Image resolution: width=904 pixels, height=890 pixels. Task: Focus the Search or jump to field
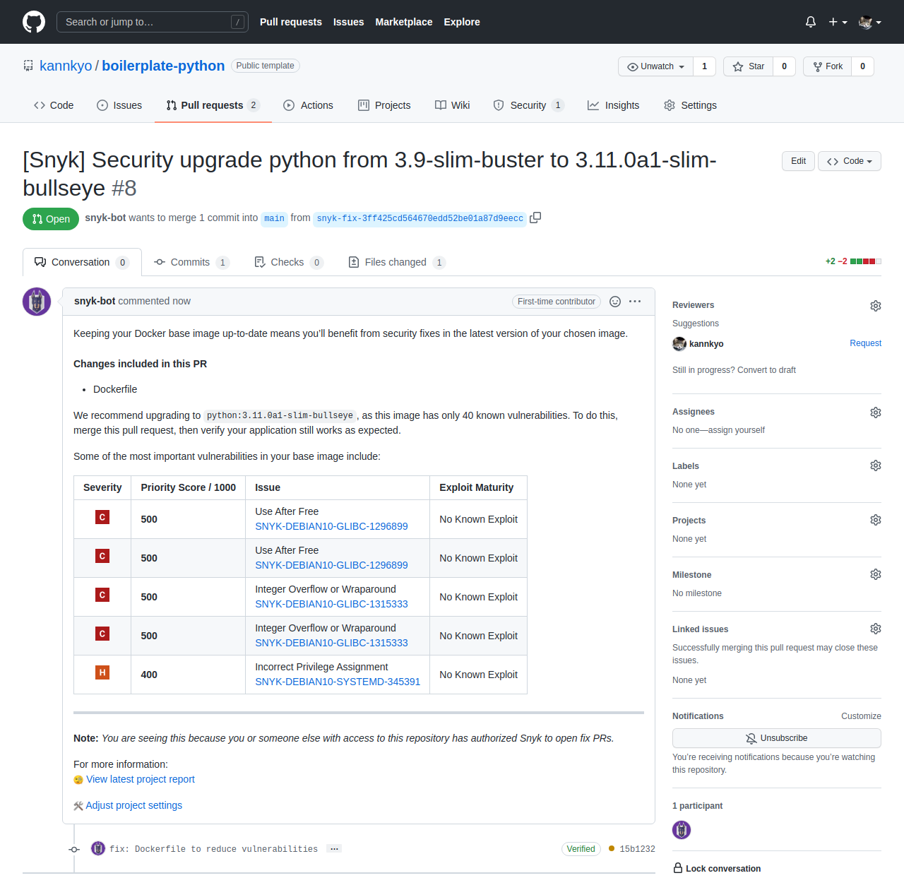tap(152, 22)
